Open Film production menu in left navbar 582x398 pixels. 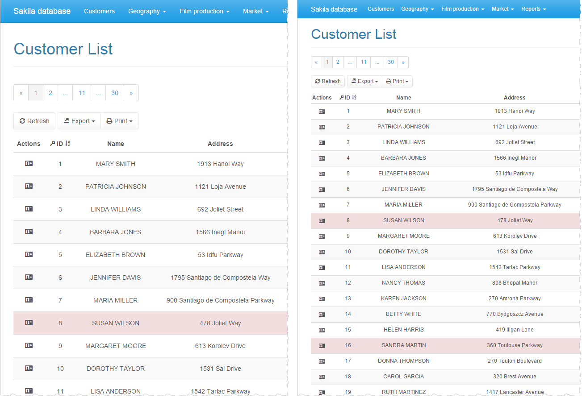pyautogui.click(x=204, y=11)
